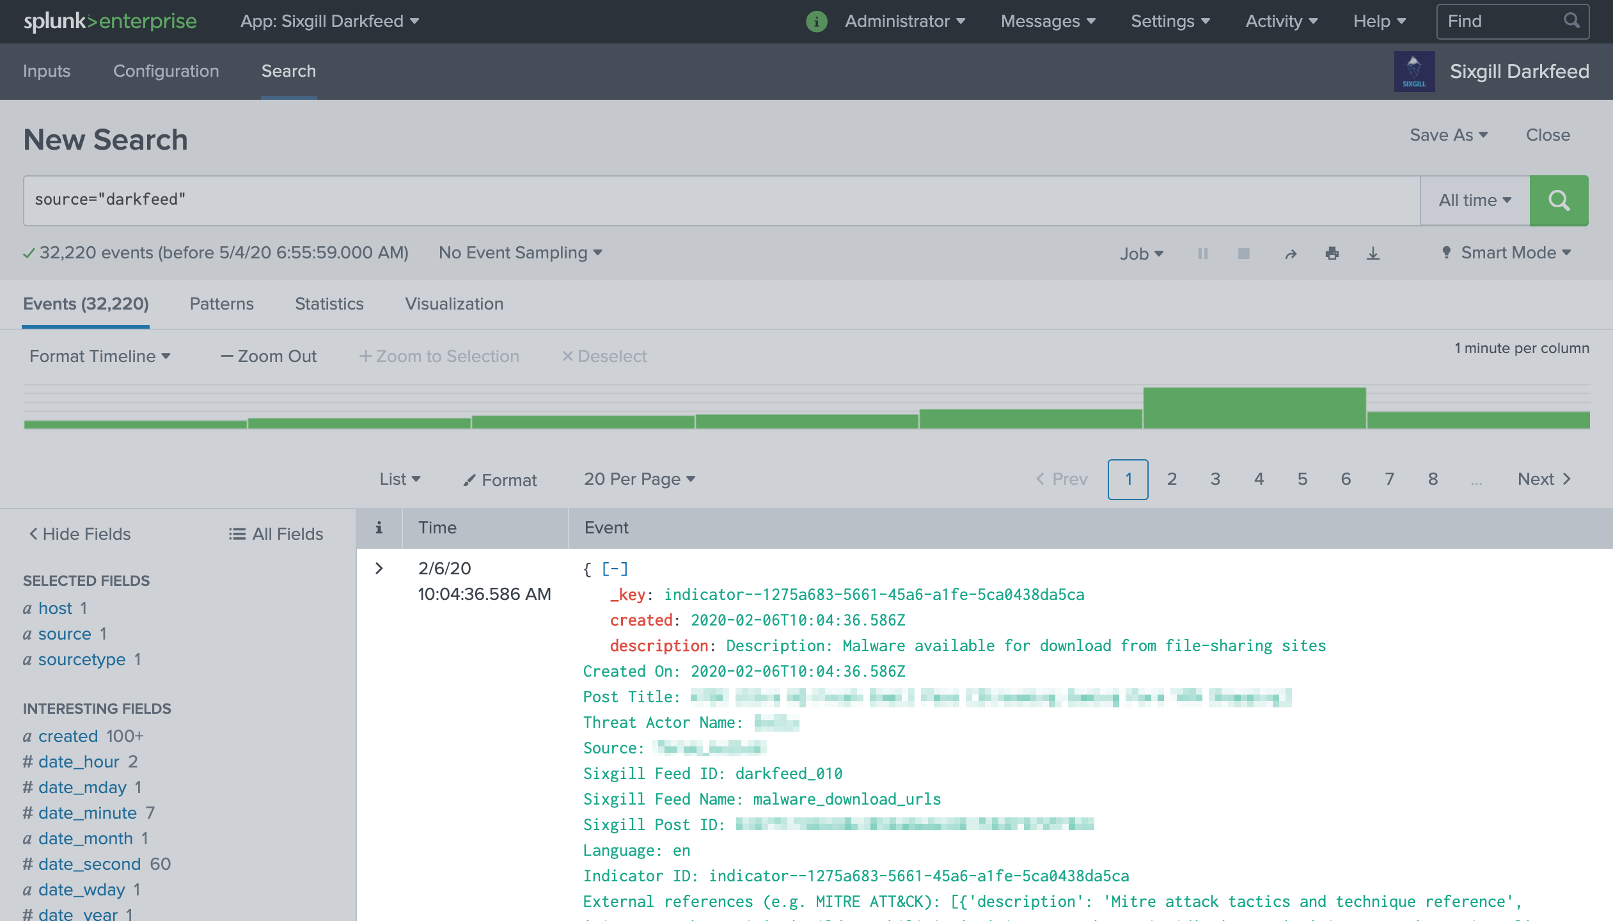The image size is (1613, 921).
Task: Collapse the event JSON with [-]
Action: tap(615, 569)
